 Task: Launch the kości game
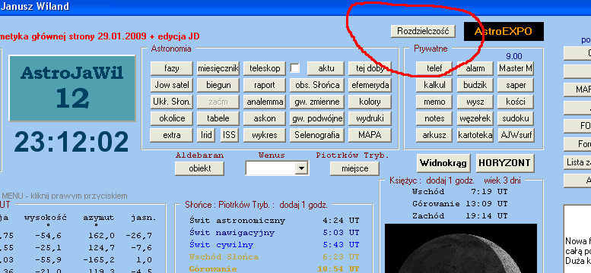[516, 102]
